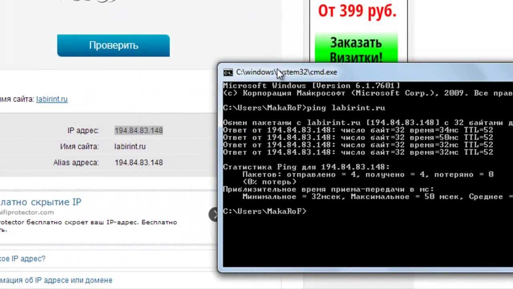Viewport: 513px width, 289px height.
Task: Click the cmd.exe icon in the title bar
Action: tap(228, 72)
